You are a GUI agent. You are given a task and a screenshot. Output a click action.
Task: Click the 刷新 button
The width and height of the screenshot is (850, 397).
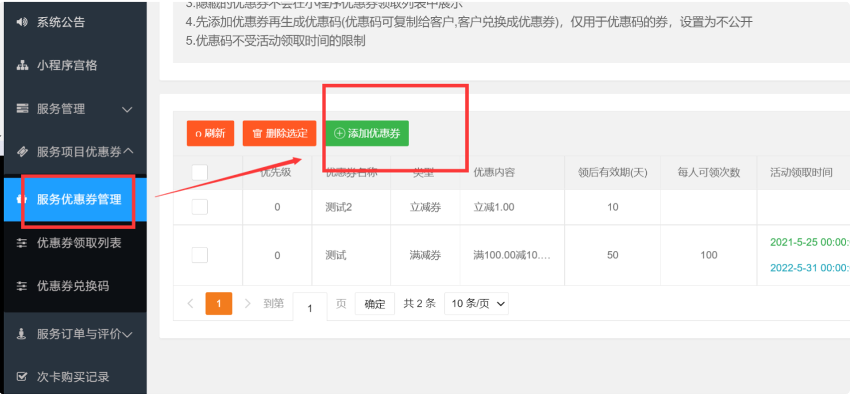point(211,134)
